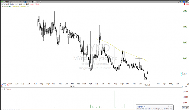Click the 5,00 price axis label
This screenshot has width=189, height=110.
tap(185, 11)
